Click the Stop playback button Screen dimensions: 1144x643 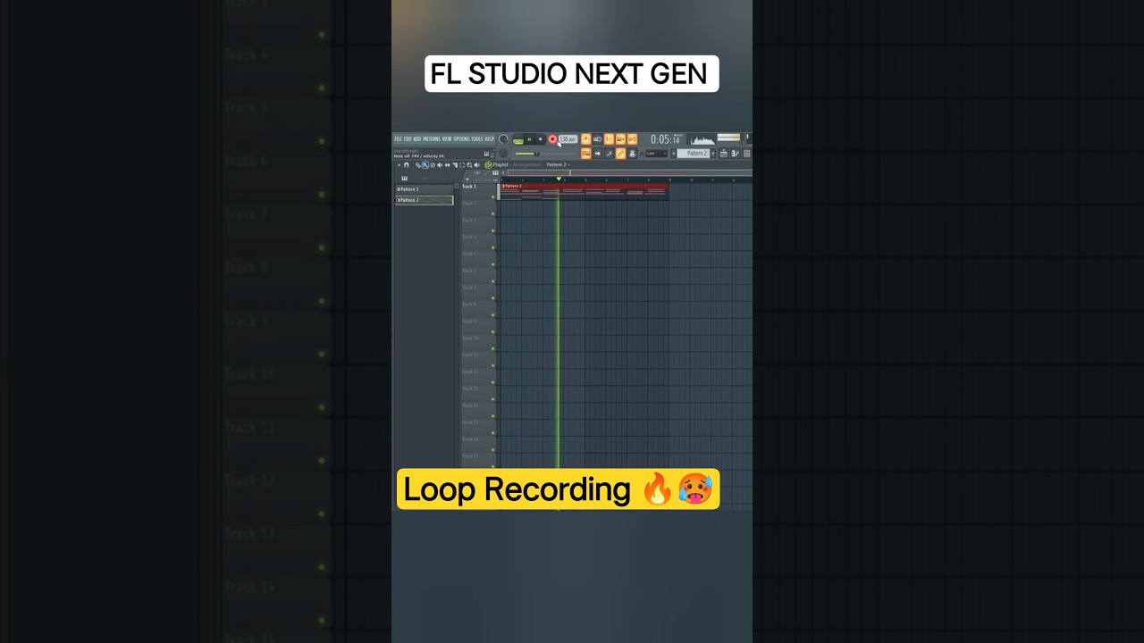[x=540, y=139]
